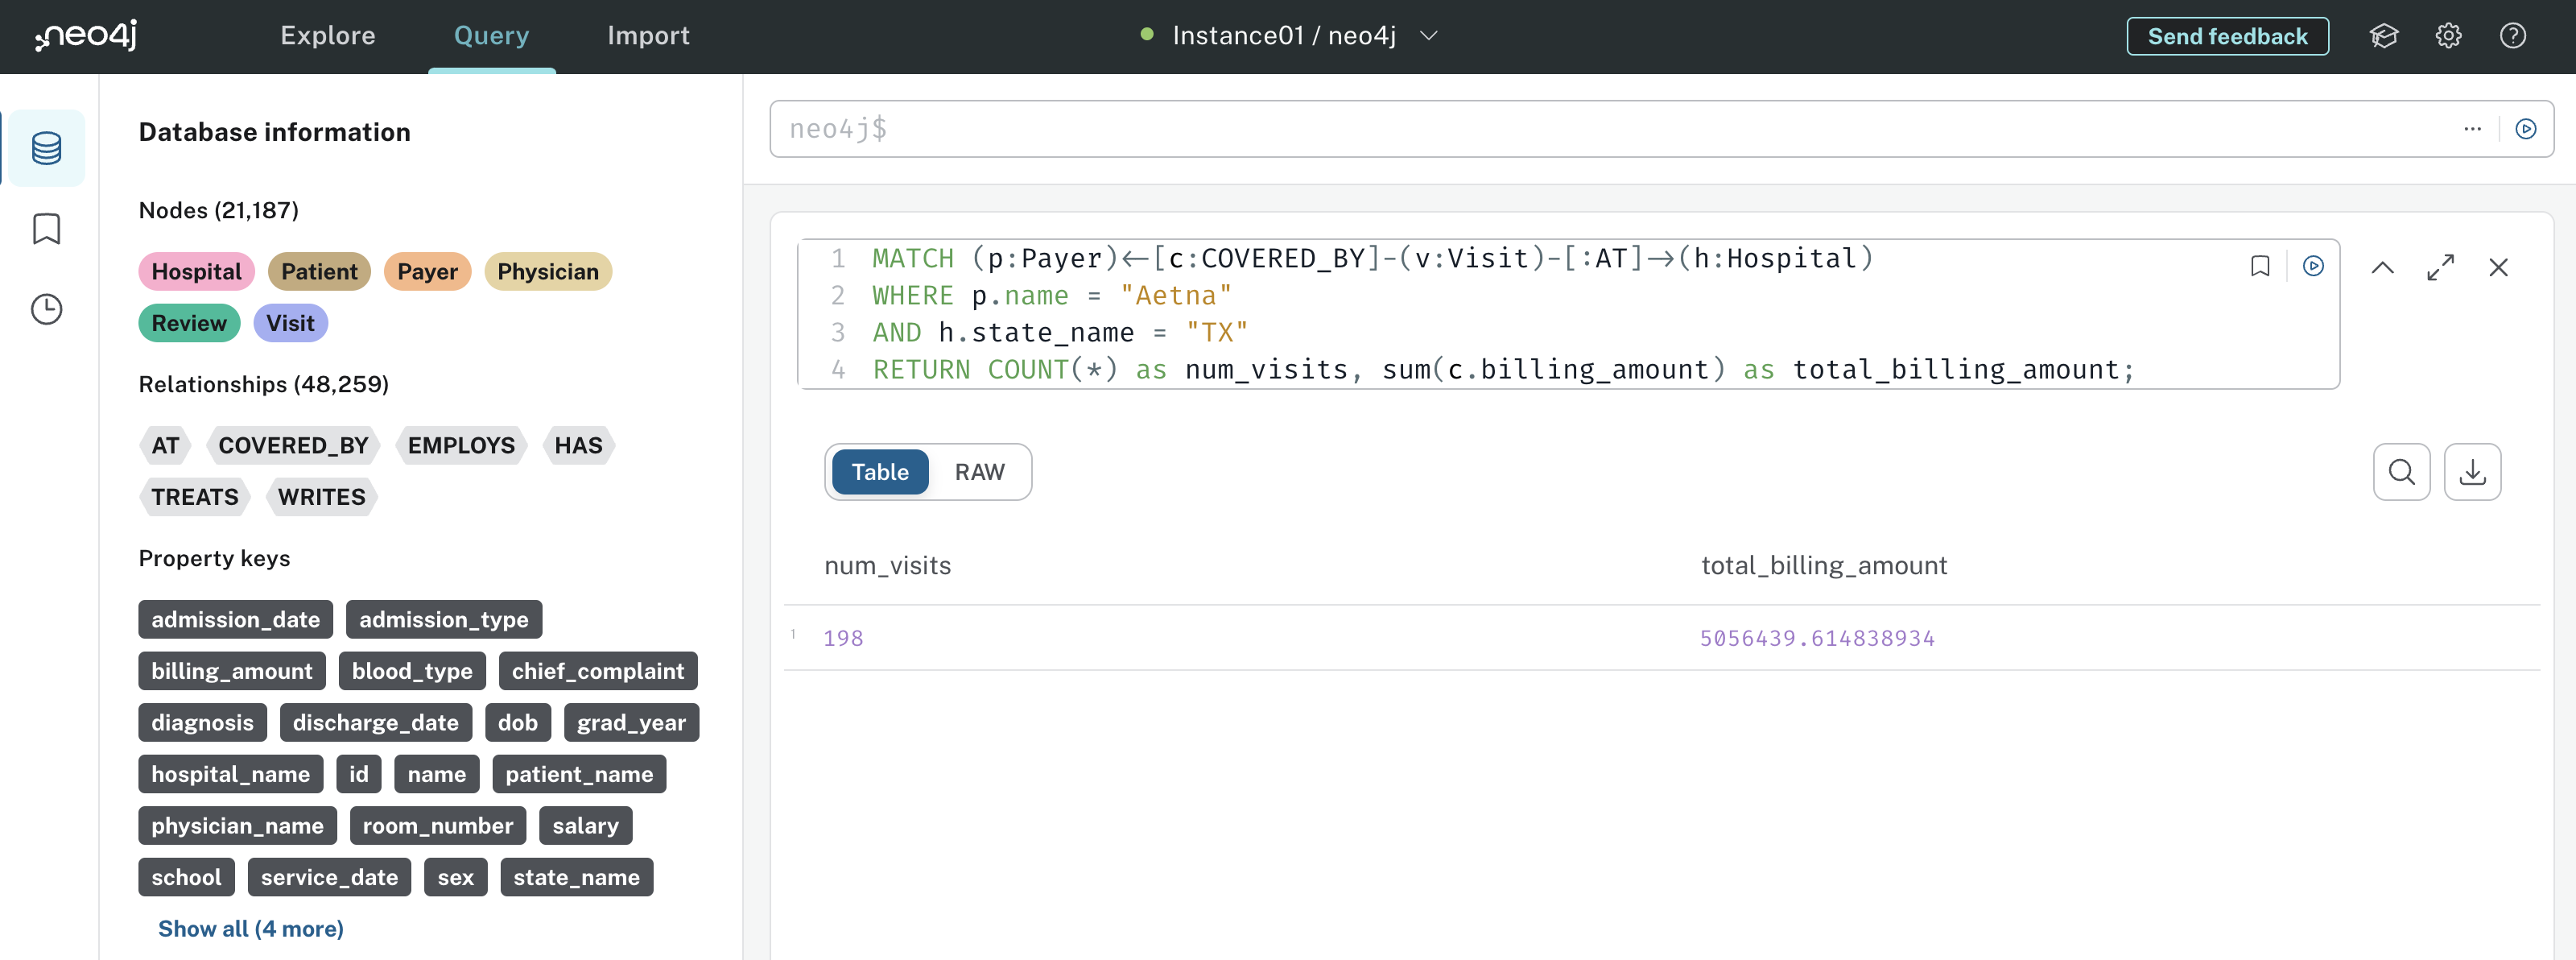This screenshot has height=960, width=2576.
Task: Run the query using the play icon beside the editor
Action: pos(2527,128)
